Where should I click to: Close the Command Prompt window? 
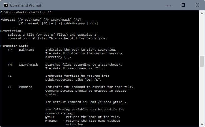pos(197,5)
